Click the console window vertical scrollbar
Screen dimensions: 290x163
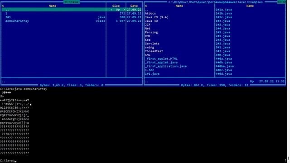(288, 81)
